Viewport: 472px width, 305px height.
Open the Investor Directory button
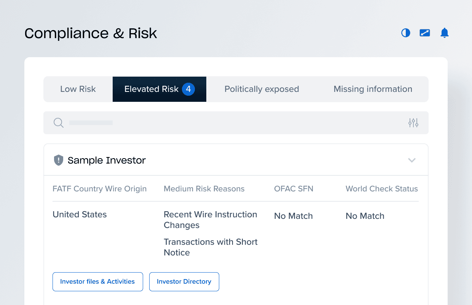pos(184,282)
